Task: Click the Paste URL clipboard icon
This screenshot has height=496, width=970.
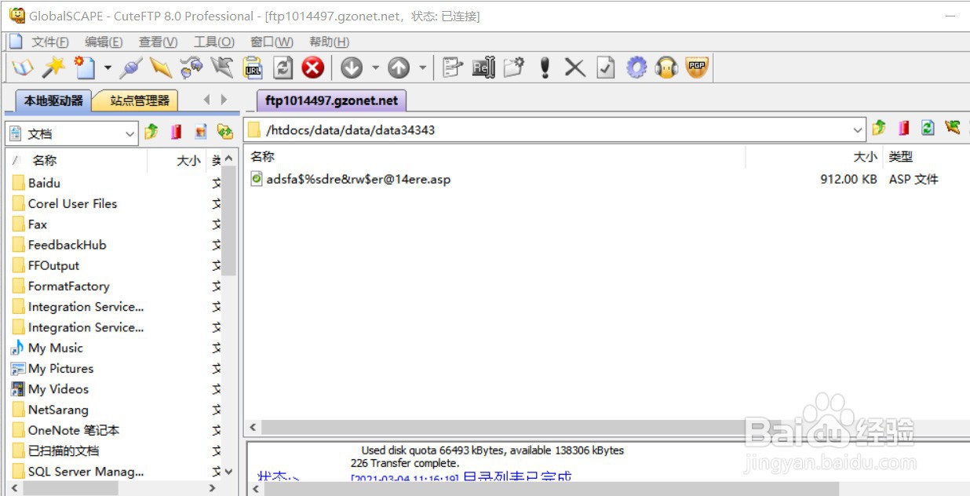Action: 253,67
